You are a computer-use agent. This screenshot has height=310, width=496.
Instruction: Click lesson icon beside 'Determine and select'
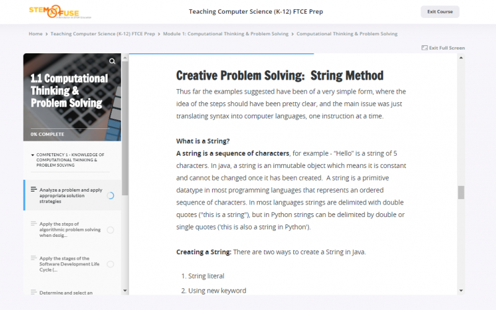(33, 292)
